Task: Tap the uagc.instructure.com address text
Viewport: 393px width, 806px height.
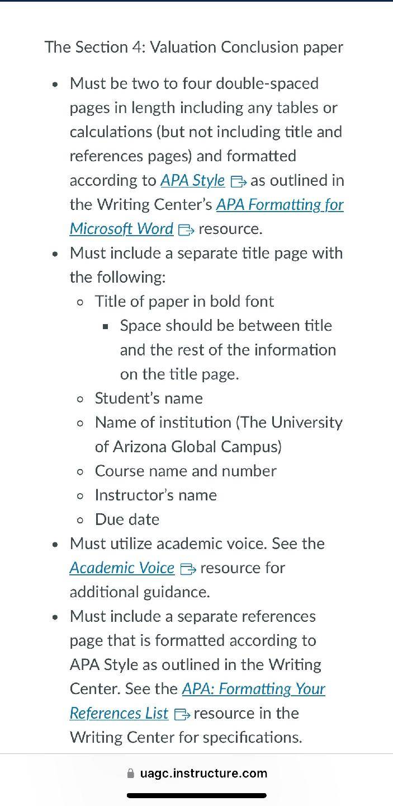Action: coord(203,774)
